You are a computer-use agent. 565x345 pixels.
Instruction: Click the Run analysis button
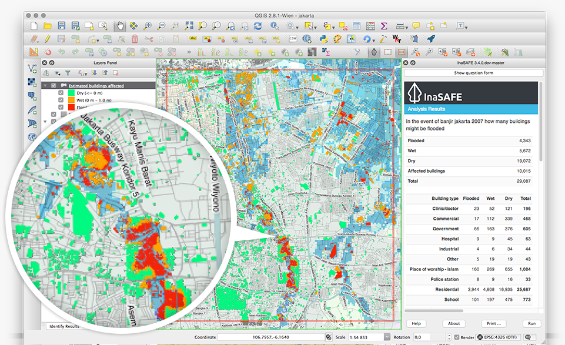click(531, 323)
